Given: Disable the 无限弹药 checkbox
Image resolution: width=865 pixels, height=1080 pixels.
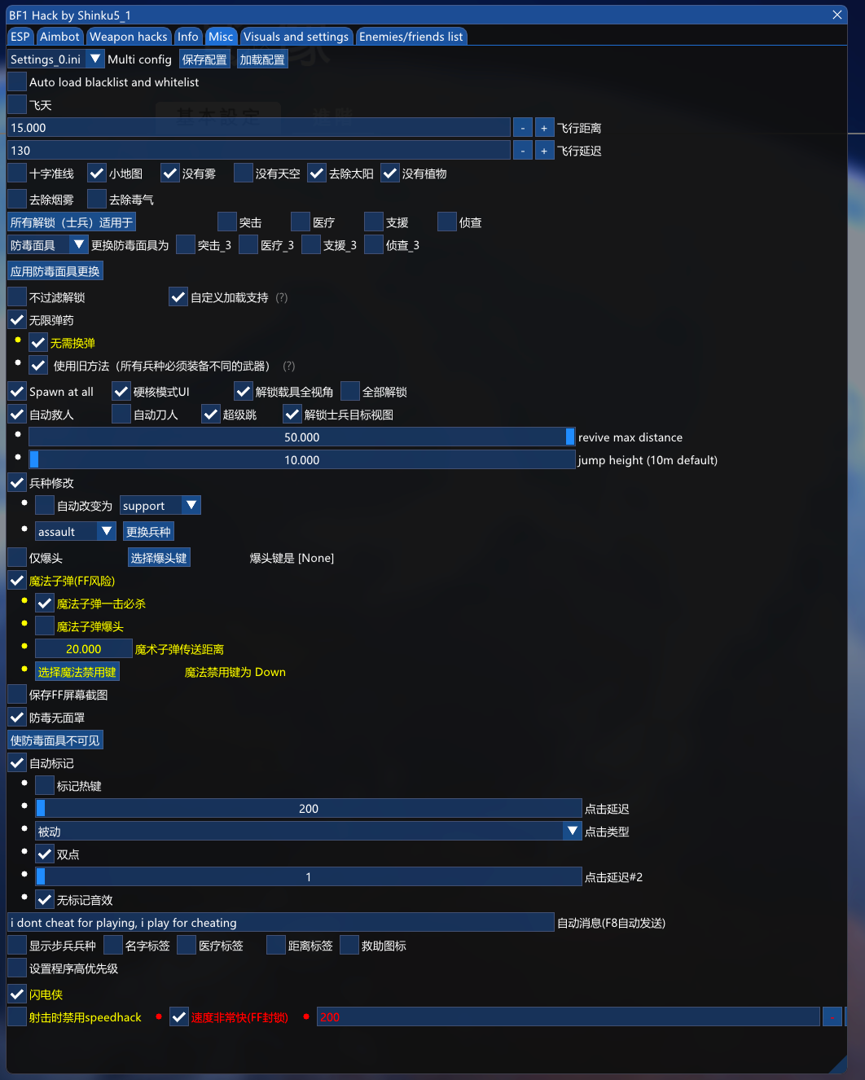Looking at the screenshot, I should tap(17, 320).
